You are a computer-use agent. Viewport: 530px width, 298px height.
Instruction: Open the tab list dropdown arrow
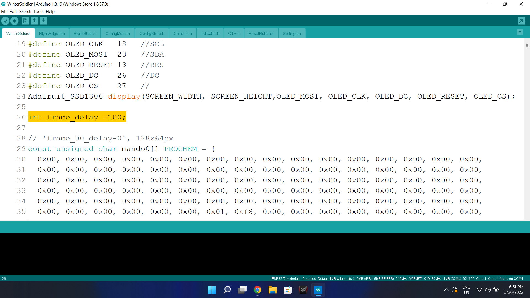coord(520,32)
